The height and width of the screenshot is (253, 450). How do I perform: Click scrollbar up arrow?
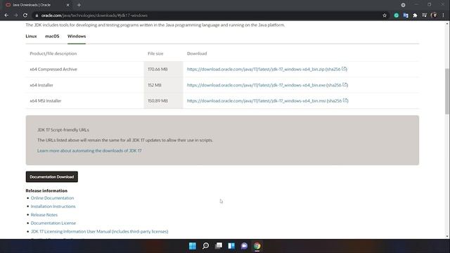447,24
